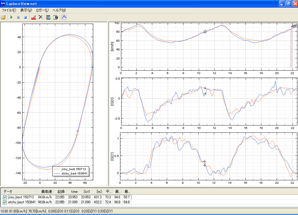The width and height of the screenshot is (298, 215).
Task: Open the ロガー(L) menu
Action: pos(42,10)
